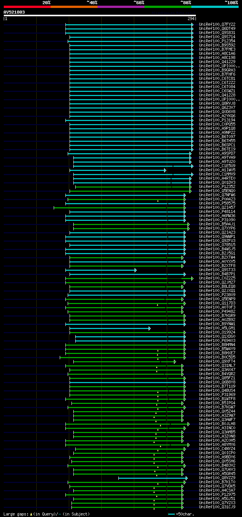Click label UniRef100_P48114

217,211
